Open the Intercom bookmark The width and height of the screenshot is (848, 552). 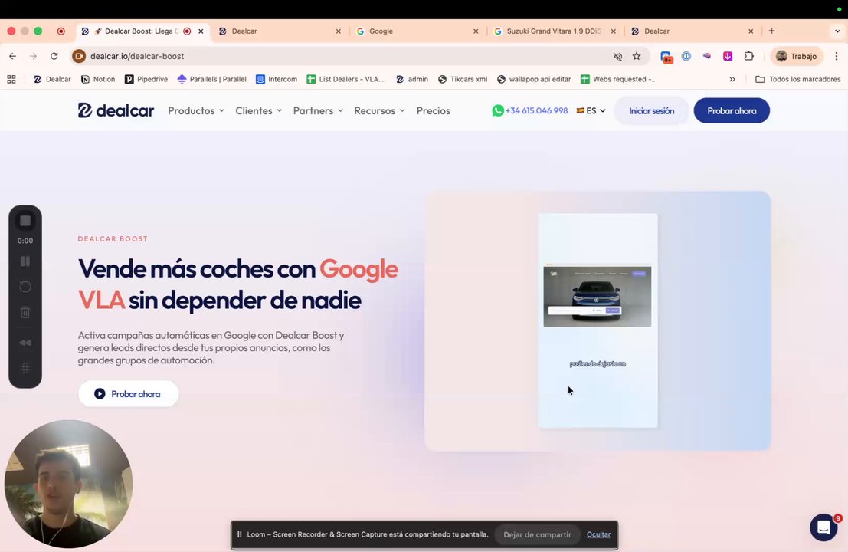277,79
